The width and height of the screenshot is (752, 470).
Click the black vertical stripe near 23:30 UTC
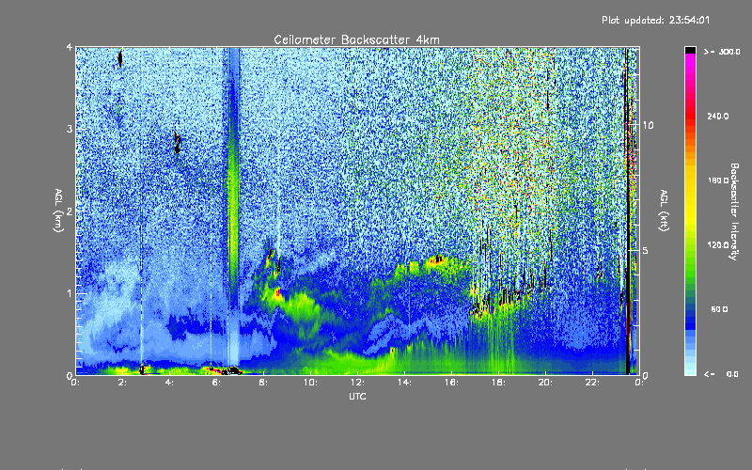[x=627, y=211]
